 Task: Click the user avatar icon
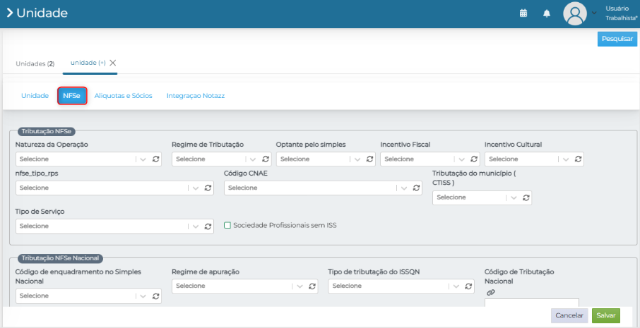(x=575, y=14)
